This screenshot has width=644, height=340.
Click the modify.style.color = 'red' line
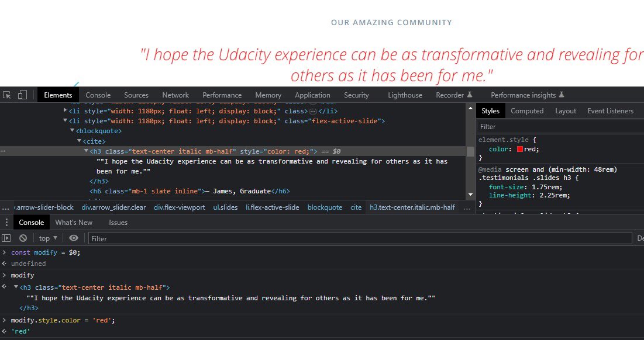point(63,320)
